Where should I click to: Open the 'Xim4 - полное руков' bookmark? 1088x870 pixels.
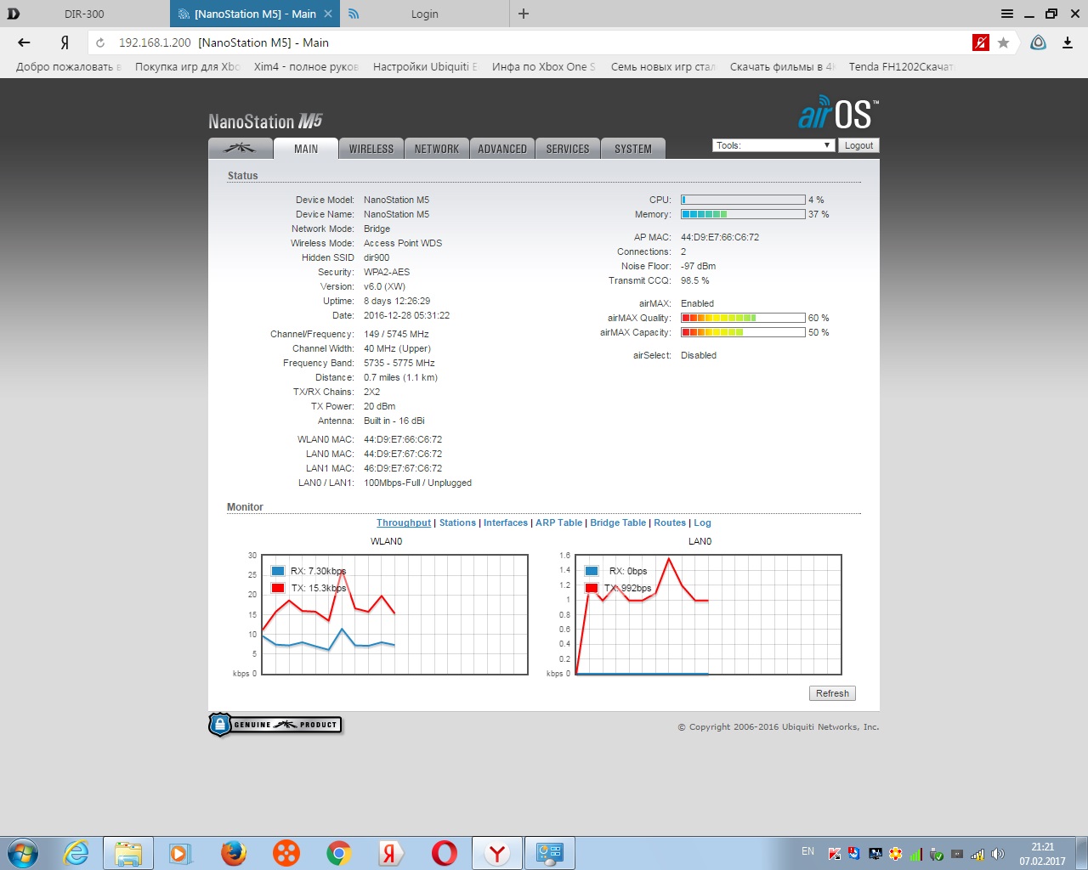[x=306, y=66]
